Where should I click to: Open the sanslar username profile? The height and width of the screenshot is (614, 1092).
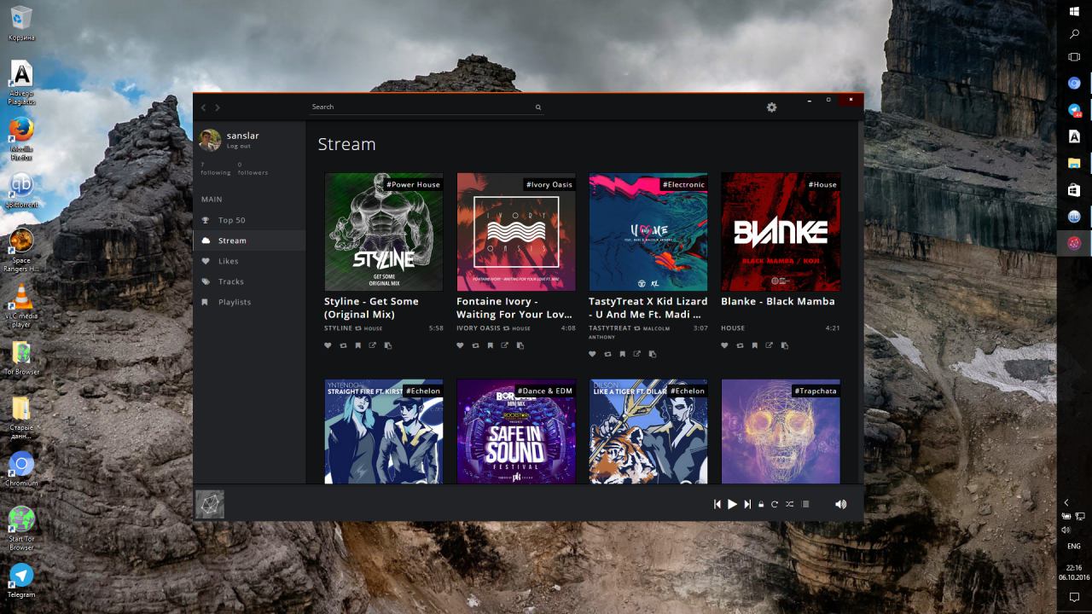(x=243, y=136)
